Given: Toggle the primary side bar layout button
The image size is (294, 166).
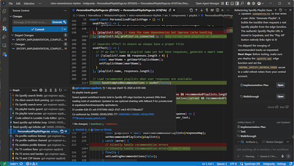Looking at the screenshot, I should pyautogui.click(x=227, y=3).
